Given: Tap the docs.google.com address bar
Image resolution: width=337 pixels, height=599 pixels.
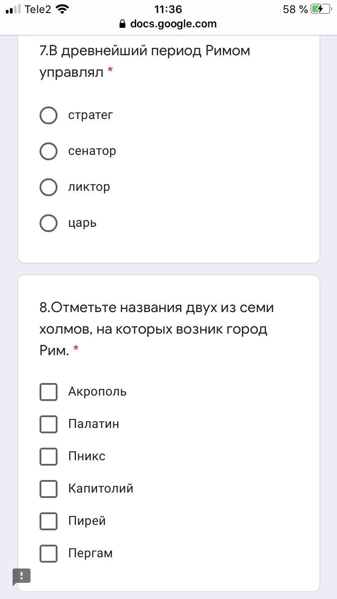Looking at the screenshot, I should [x=173, y=24].
